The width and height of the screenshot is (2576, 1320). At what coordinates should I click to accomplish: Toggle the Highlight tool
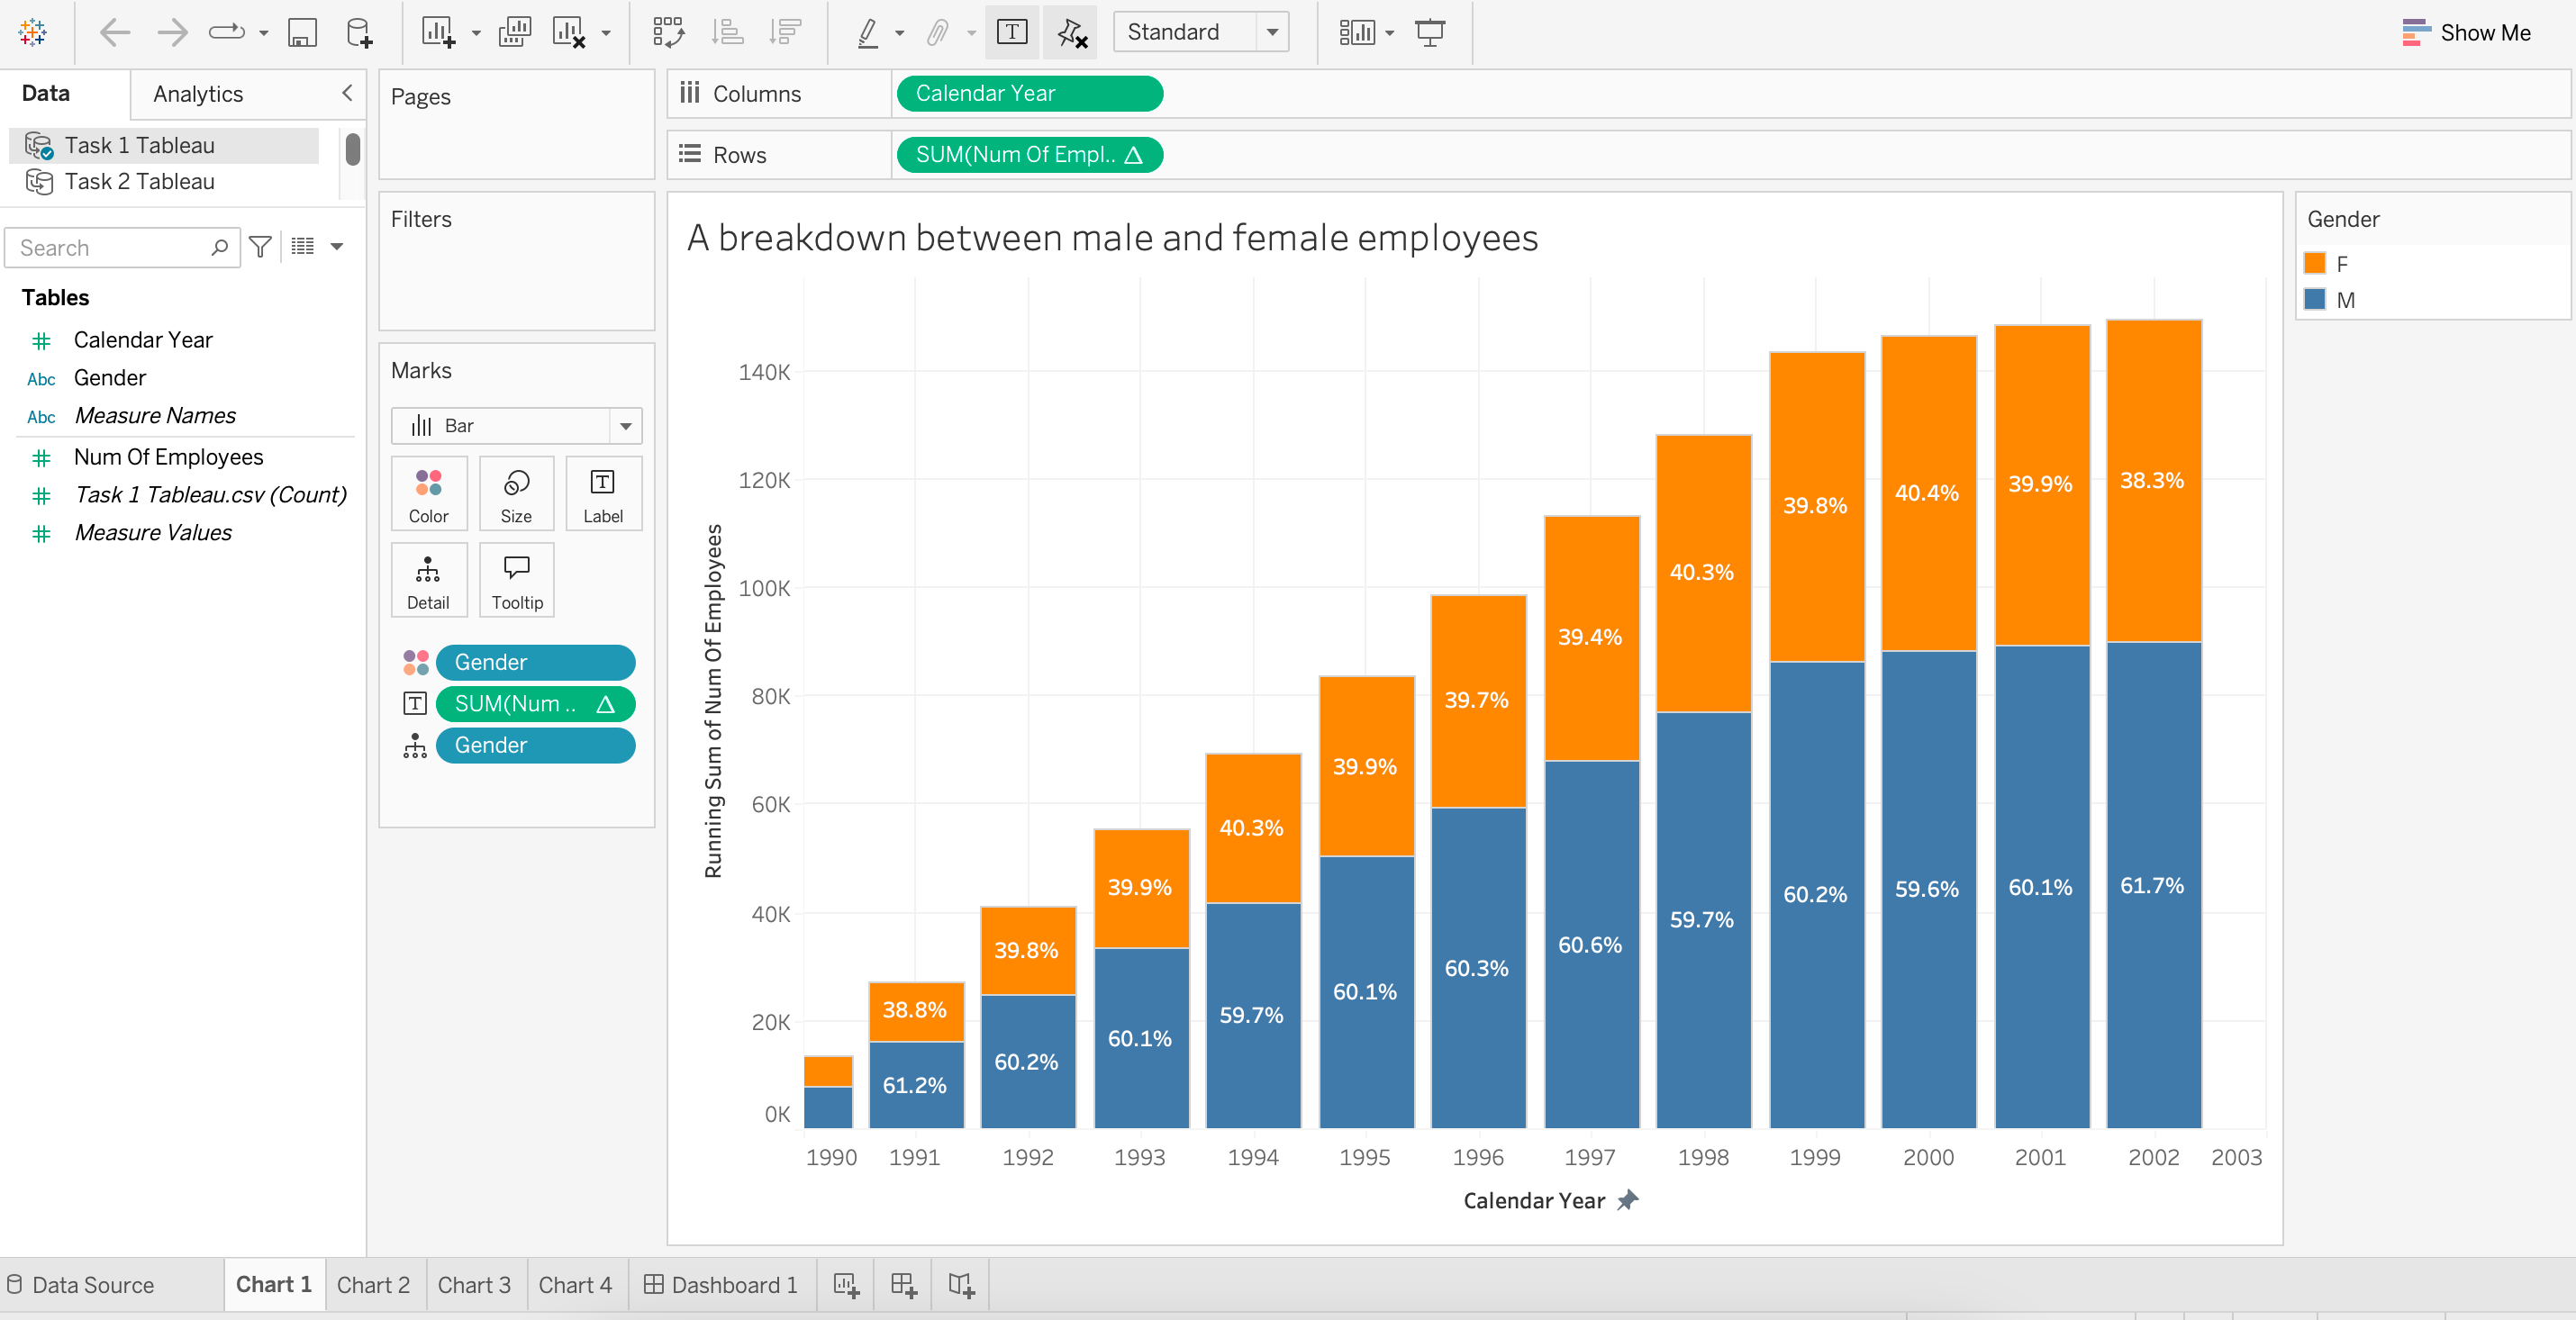[869, 32]
